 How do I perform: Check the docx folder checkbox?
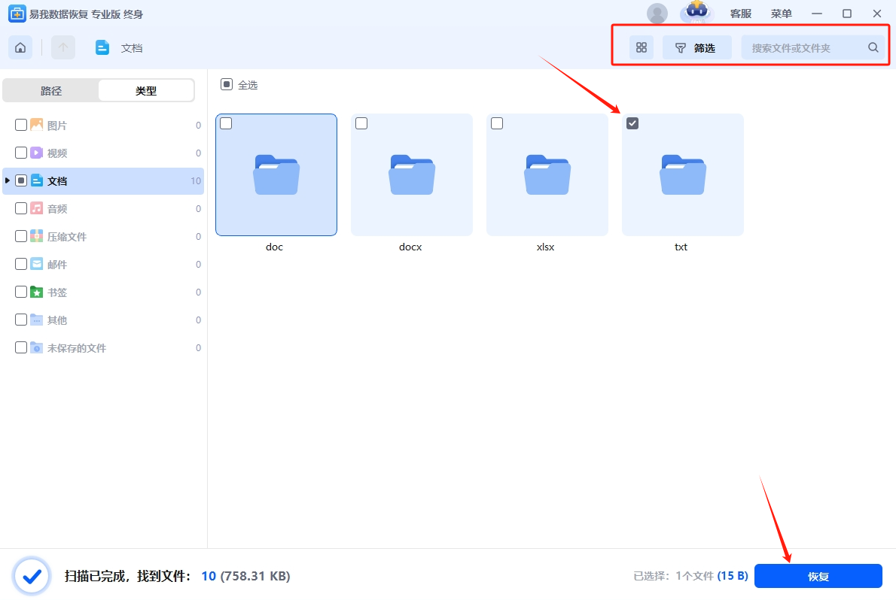point(361,123)
